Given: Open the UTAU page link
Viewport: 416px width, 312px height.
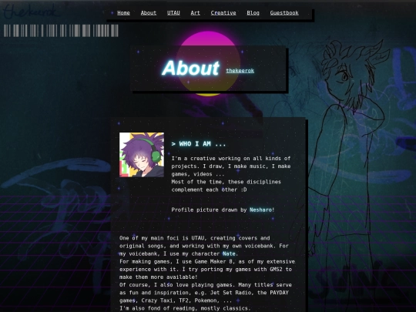Looking at the screenshot, I should pos(173,13).
